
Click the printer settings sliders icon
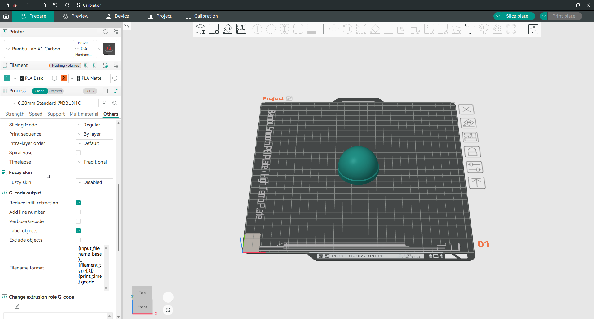point(116,32)
